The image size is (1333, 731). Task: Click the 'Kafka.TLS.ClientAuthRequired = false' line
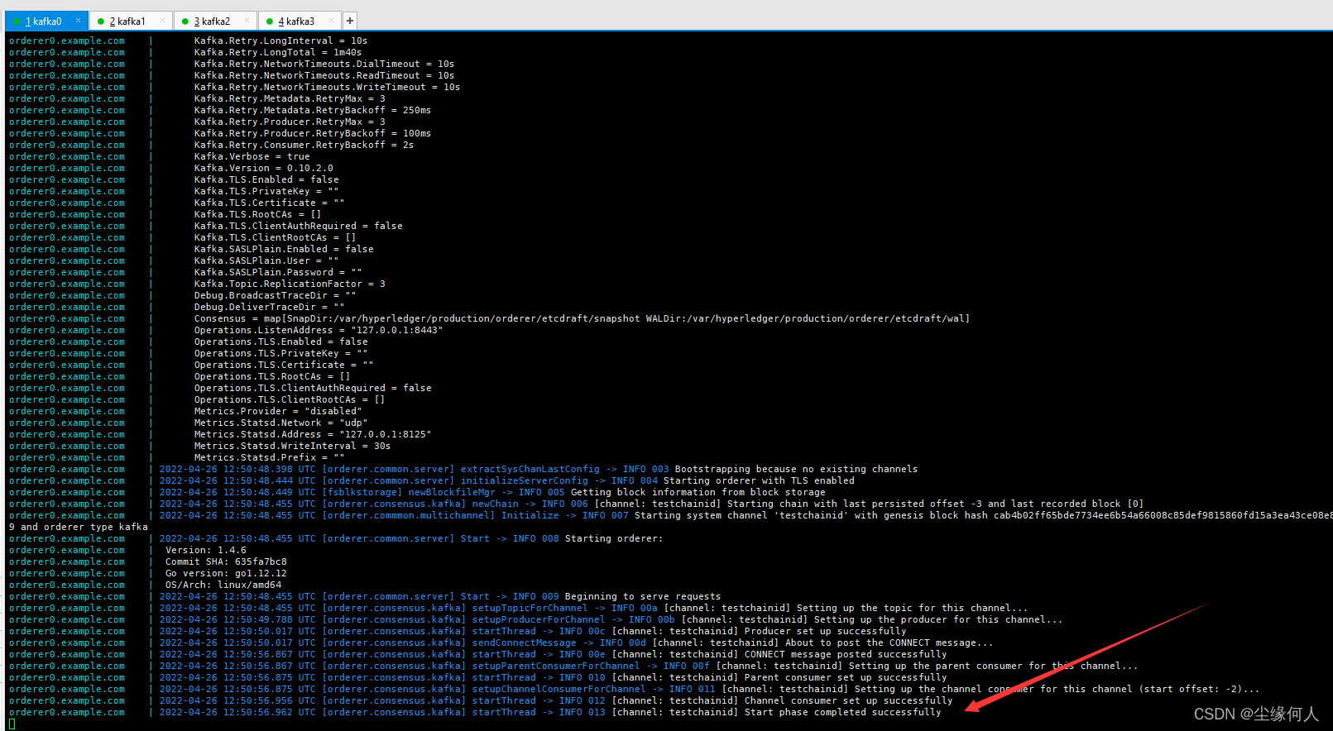pyautogui.click(x=299, y=226)
